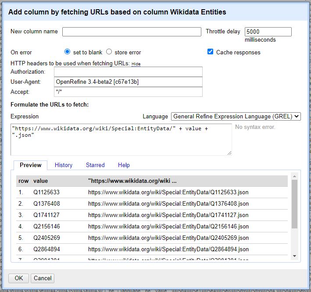Click the Authorization header field

tap(128, 72)
